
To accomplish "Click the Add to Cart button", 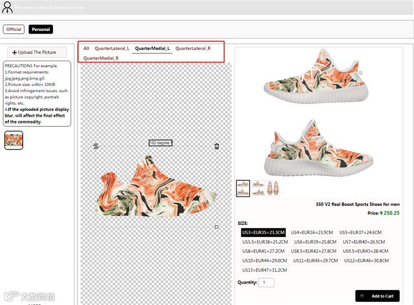I will (378, 296).
